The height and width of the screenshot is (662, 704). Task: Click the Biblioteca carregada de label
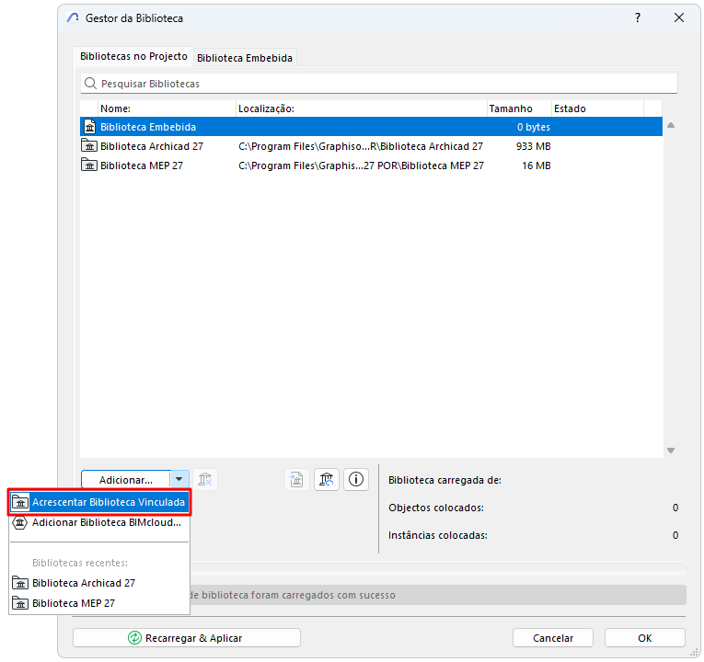tap(444, 480)
